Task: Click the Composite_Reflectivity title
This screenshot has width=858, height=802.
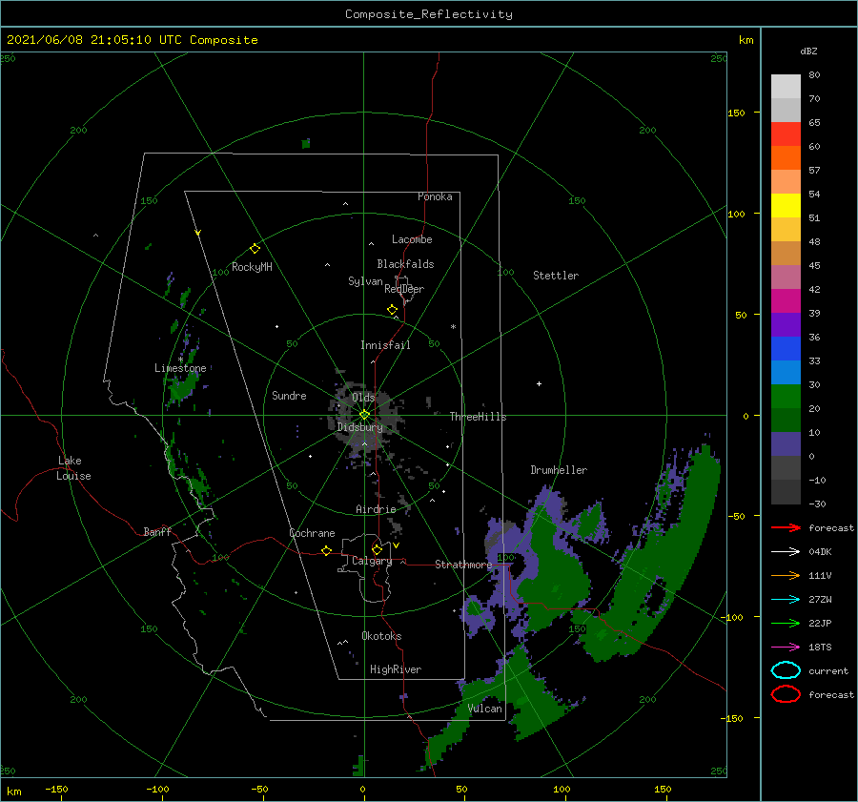Action: coord(429,14)
